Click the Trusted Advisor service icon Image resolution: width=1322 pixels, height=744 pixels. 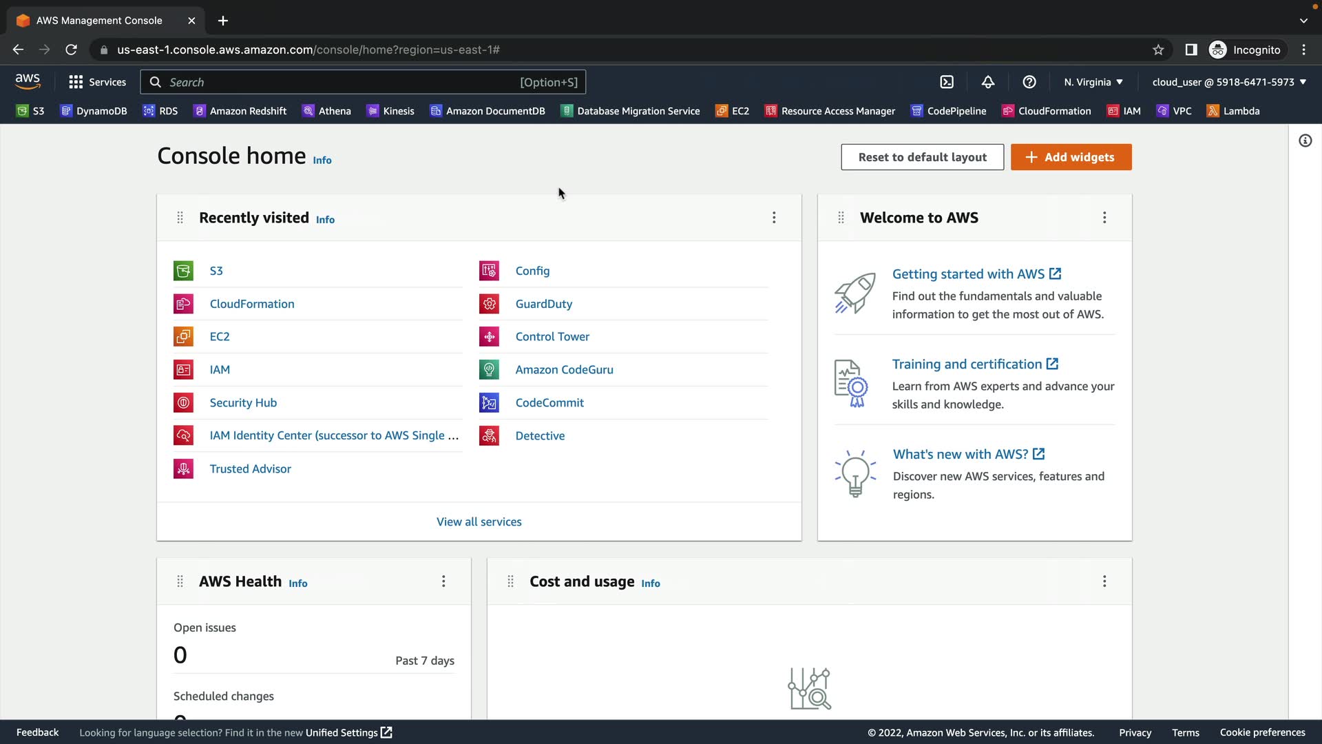pyautogui.click(x=183, y=469)
